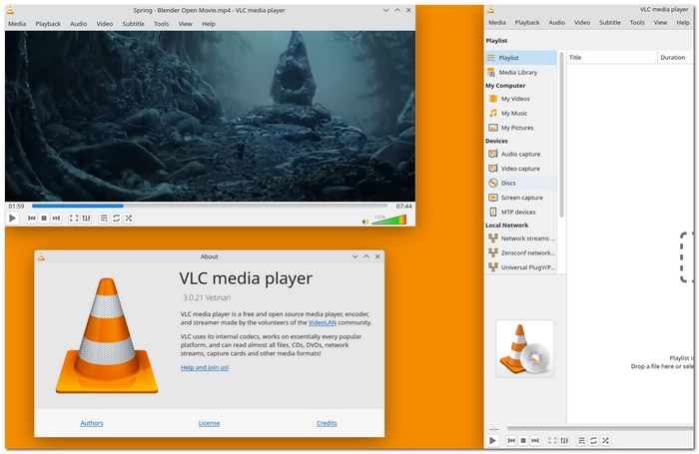Click the Title column header
The height and width of the screenshot is (454, 699).
[612, 58]
